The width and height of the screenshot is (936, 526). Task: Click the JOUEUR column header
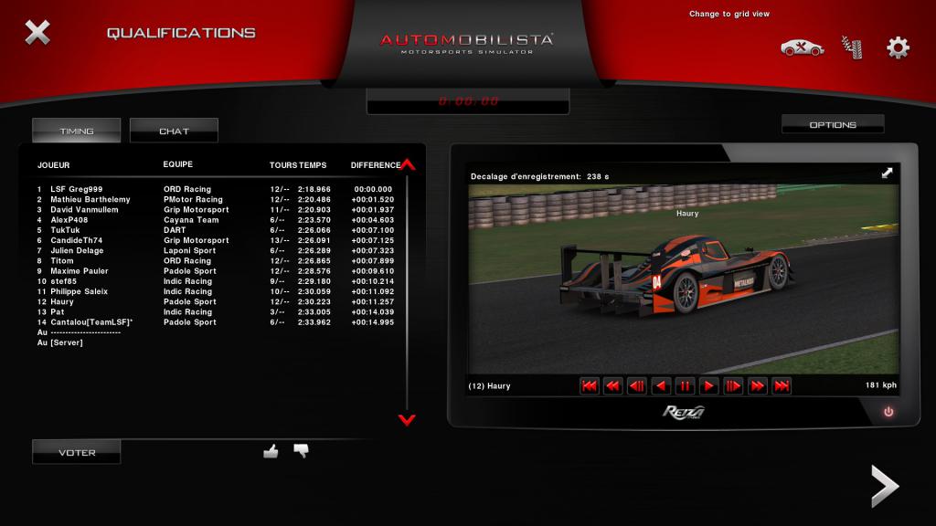[x=54, y=165]
